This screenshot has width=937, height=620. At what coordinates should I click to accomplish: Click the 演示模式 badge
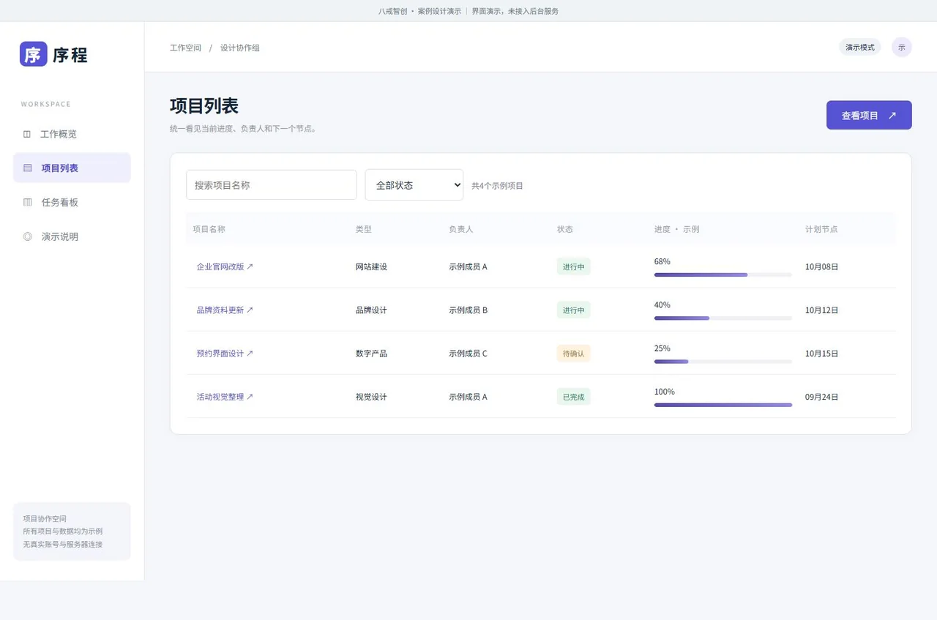[860, 47]
